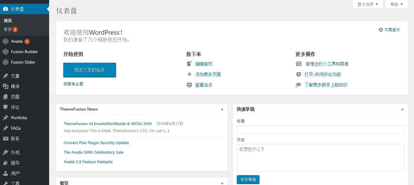Click the Fusion Builder sidebar icon
This screenshot has height=185, width=414.
[5, 52]
